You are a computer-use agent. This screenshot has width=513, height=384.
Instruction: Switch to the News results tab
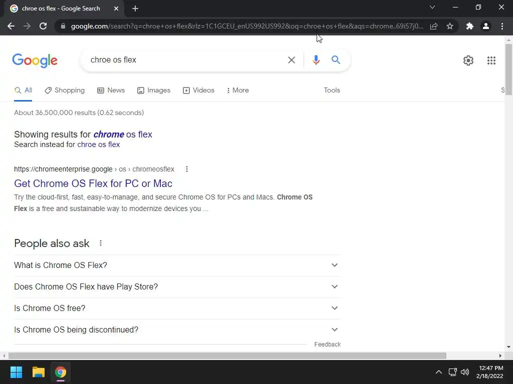[111, 90]
